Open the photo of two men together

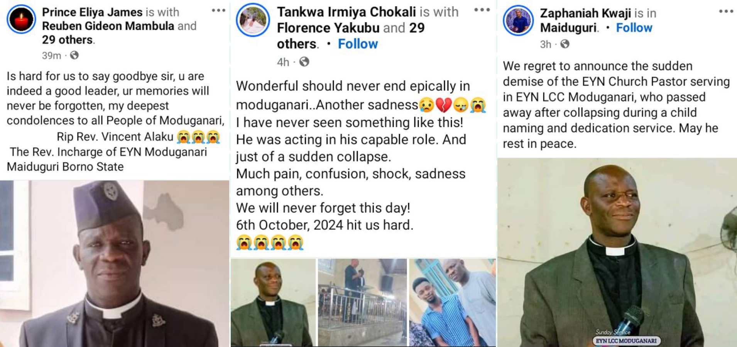click(452, 302)
